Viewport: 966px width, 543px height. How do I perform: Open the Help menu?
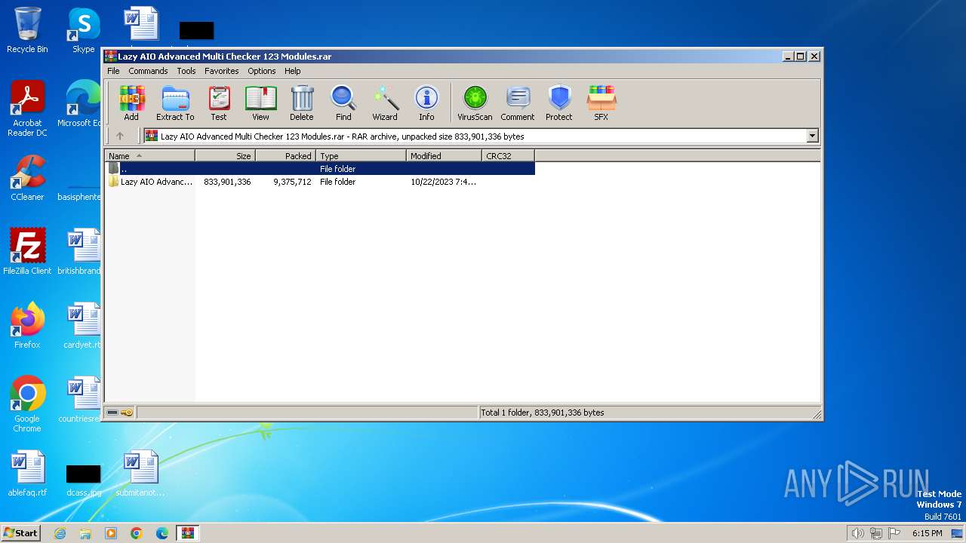click(293, 71)
